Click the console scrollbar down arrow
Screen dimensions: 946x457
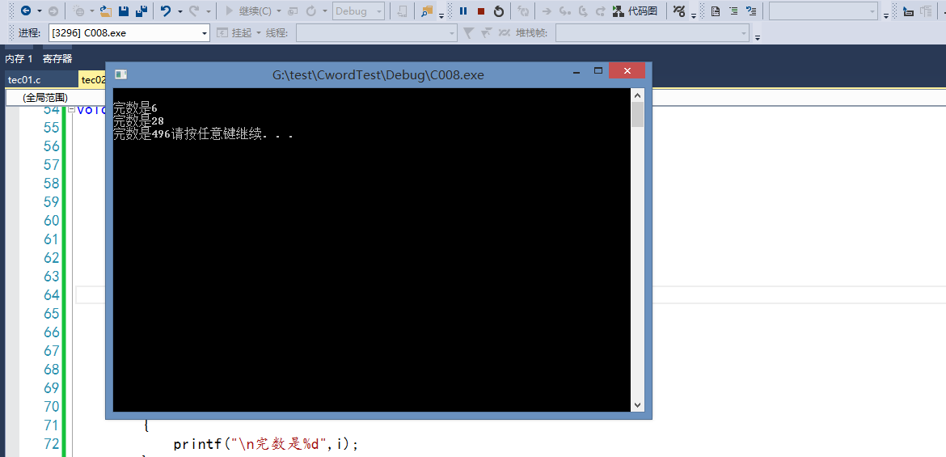pyautogui.click(x=637, y=405)
